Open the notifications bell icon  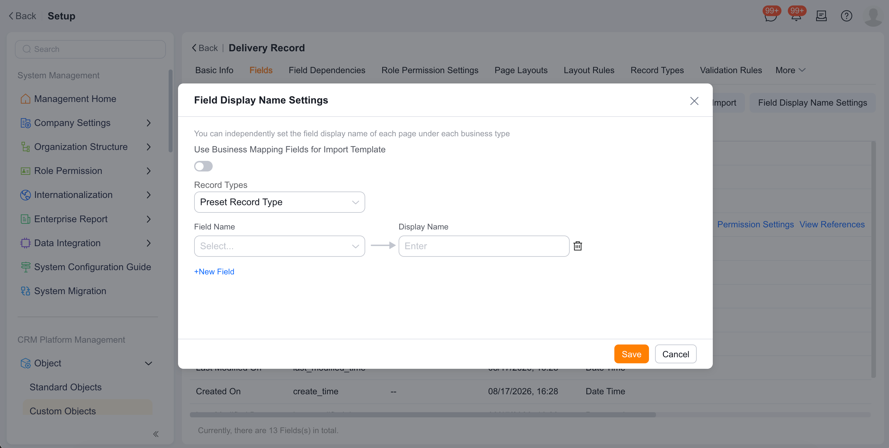point(796,16)
